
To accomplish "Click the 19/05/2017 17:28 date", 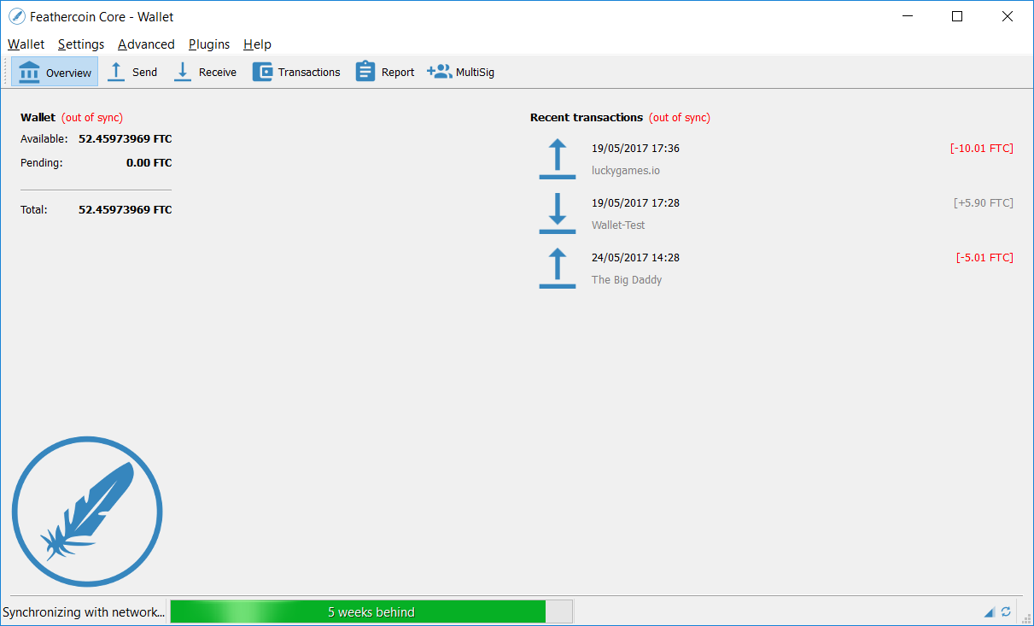I will coord(635,203).
